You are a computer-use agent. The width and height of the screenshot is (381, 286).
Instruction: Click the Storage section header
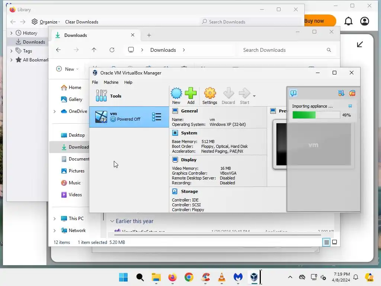[x=189, y=191]
